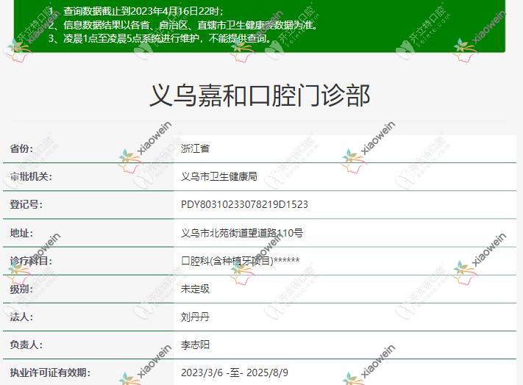
Task: Select the legal person name 刘丹丹
Action: pyautogui.click(x=195, y=317)
